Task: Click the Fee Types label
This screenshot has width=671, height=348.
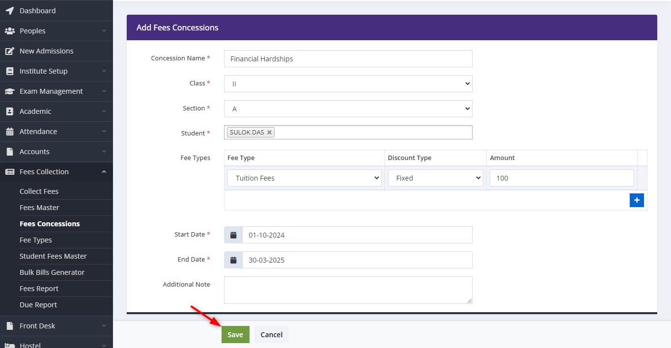Action: pyautogui.click(x=196, y=158)
